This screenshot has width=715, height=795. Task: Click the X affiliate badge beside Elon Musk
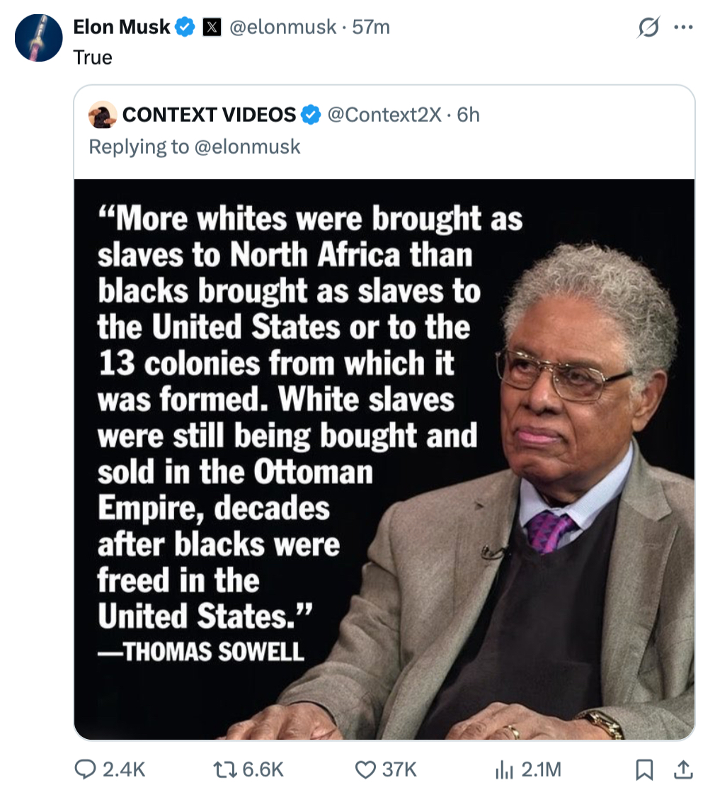click(211, 28)
